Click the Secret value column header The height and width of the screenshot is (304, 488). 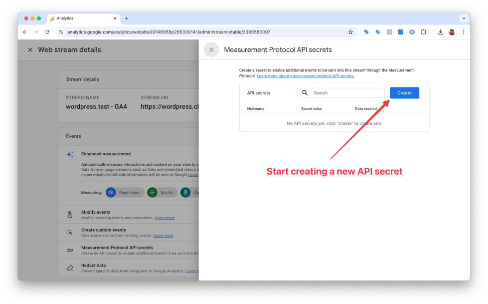312,109
